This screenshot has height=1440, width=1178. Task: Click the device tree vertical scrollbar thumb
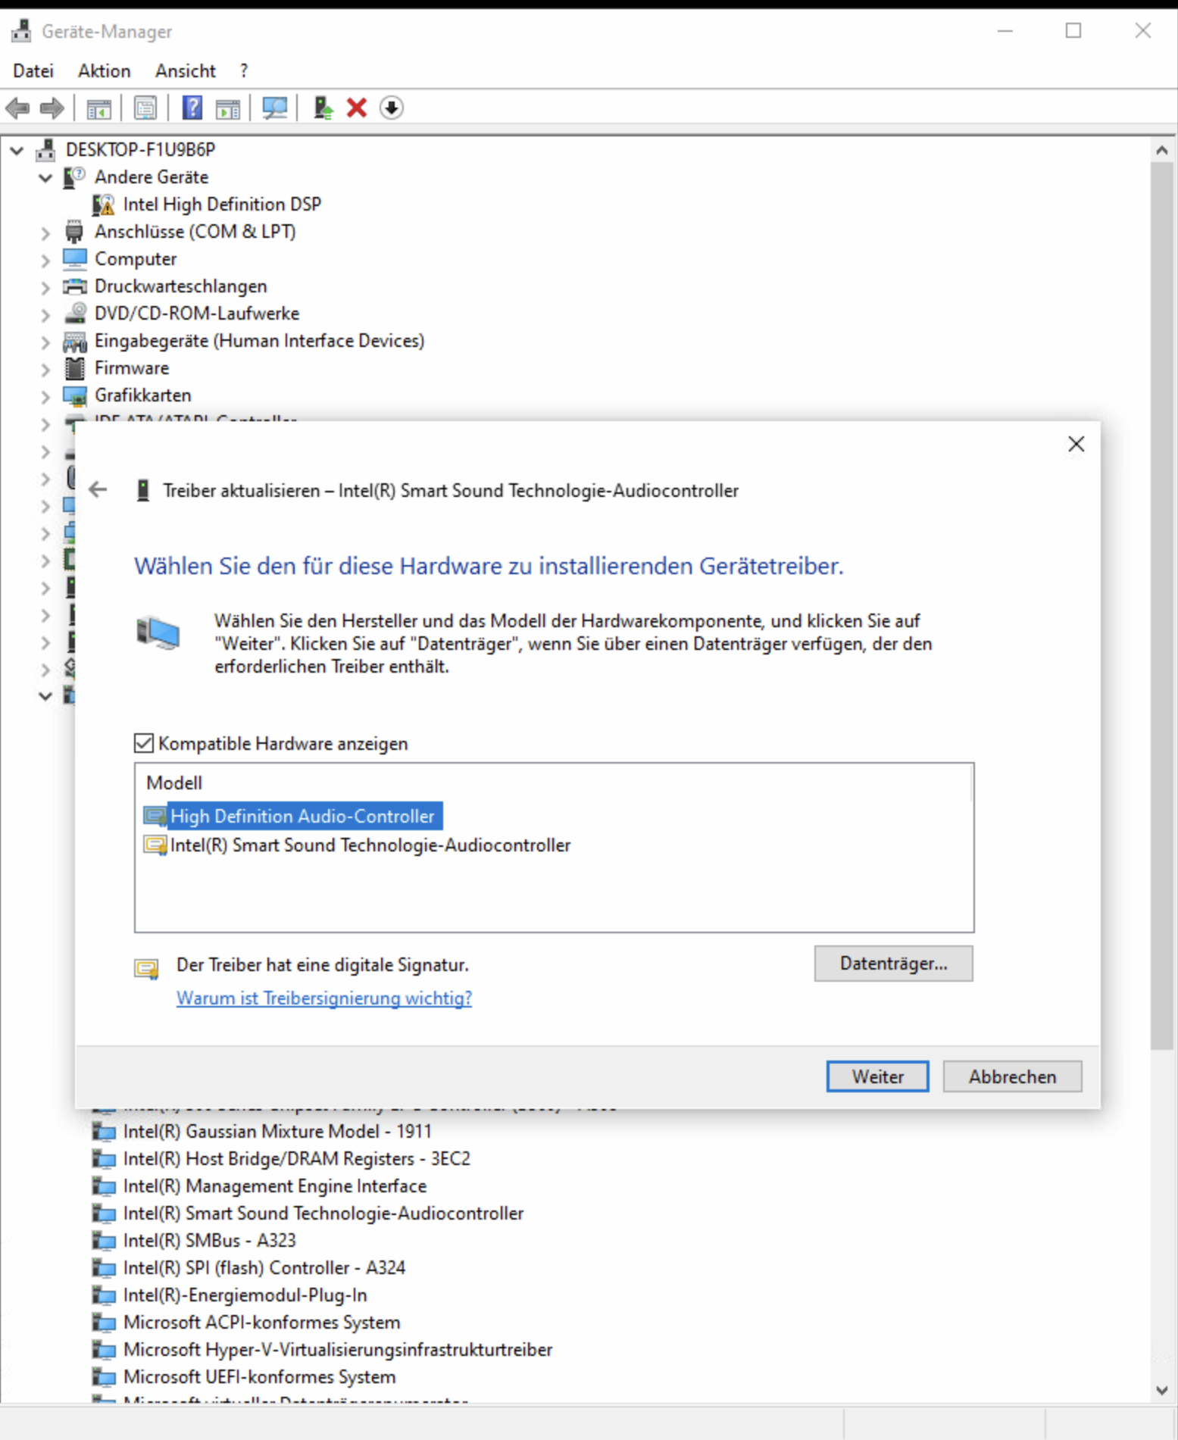[1161, 606]
